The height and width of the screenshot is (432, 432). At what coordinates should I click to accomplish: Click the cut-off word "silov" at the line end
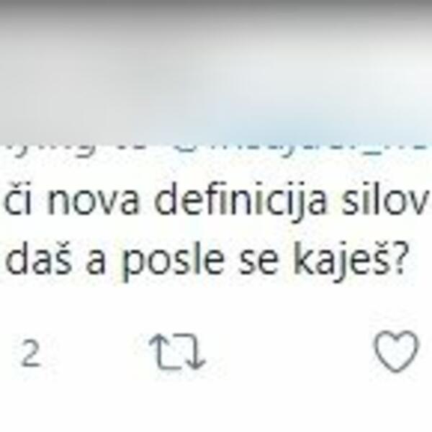(x=386, y=199)
